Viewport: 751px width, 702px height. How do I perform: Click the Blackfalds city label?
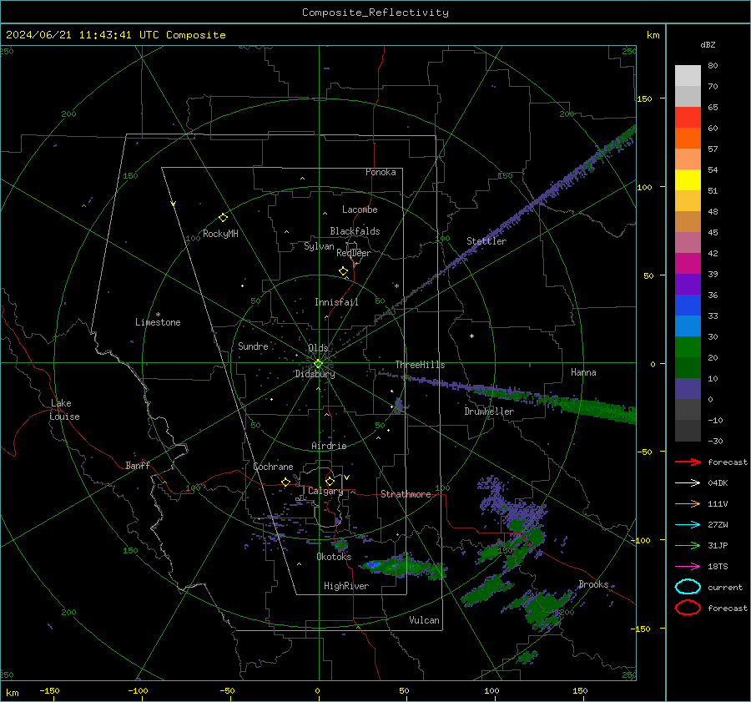pyautogui.click(x=355, y=231)
